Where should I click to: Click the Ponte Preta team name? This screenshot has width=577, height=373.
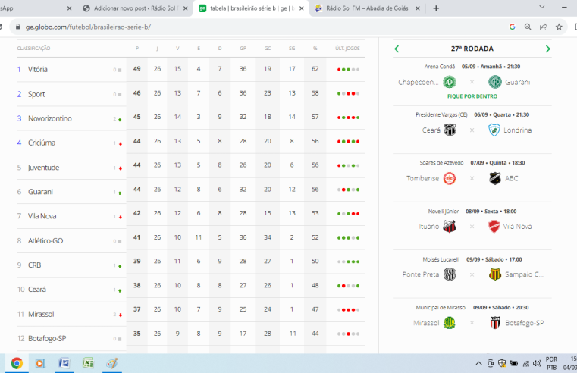tap(421, 274)
